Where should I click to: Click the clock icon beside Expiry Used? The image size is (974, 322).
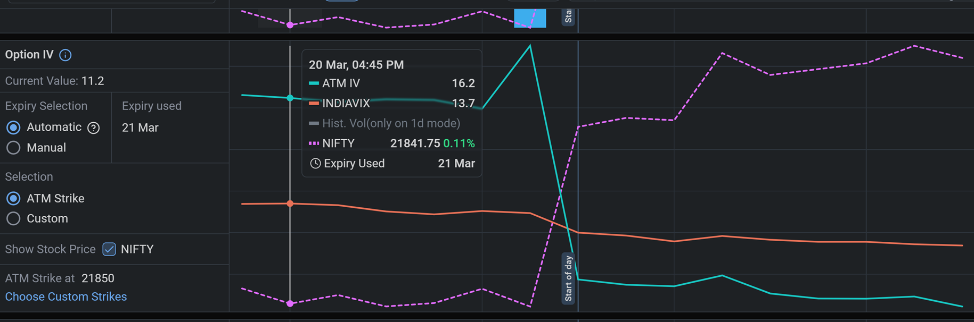[x=315, y=164]
